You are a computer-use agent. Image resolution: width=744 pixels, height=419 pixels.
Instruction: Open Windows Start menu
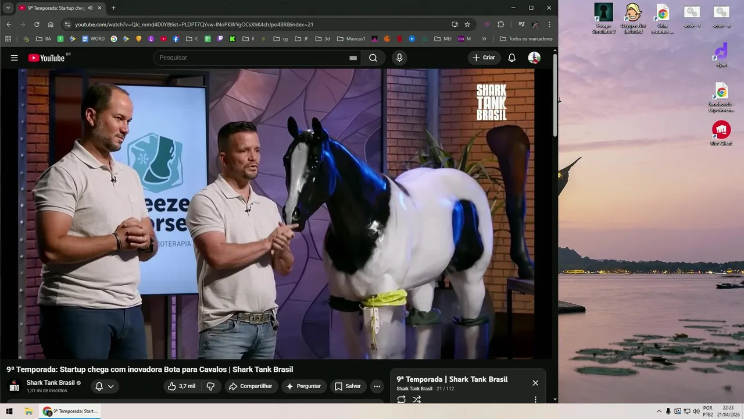coord(9,411)
